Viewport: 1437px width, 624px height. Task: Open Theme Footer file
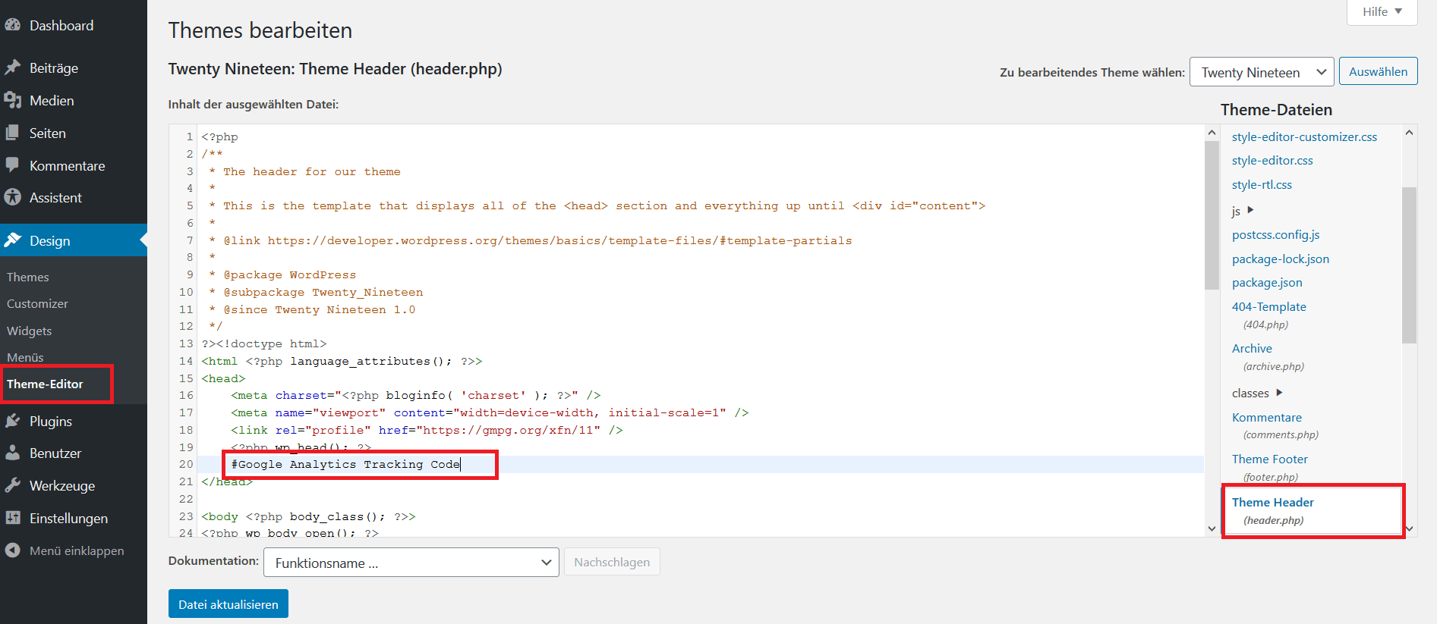[1270, 459]
